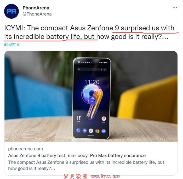Viewport: 183px width, 179px height.
Task: Tap the Camera icon on the pictured dock
Action: point(104,131)
